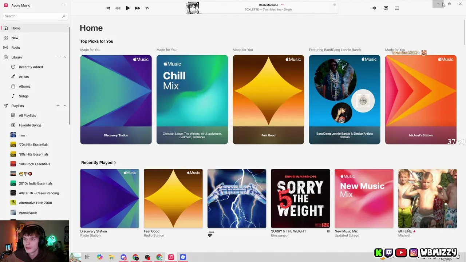Toggle repeat mode
The height and width of the screenshot is (262, 466).
pos(147,8)
